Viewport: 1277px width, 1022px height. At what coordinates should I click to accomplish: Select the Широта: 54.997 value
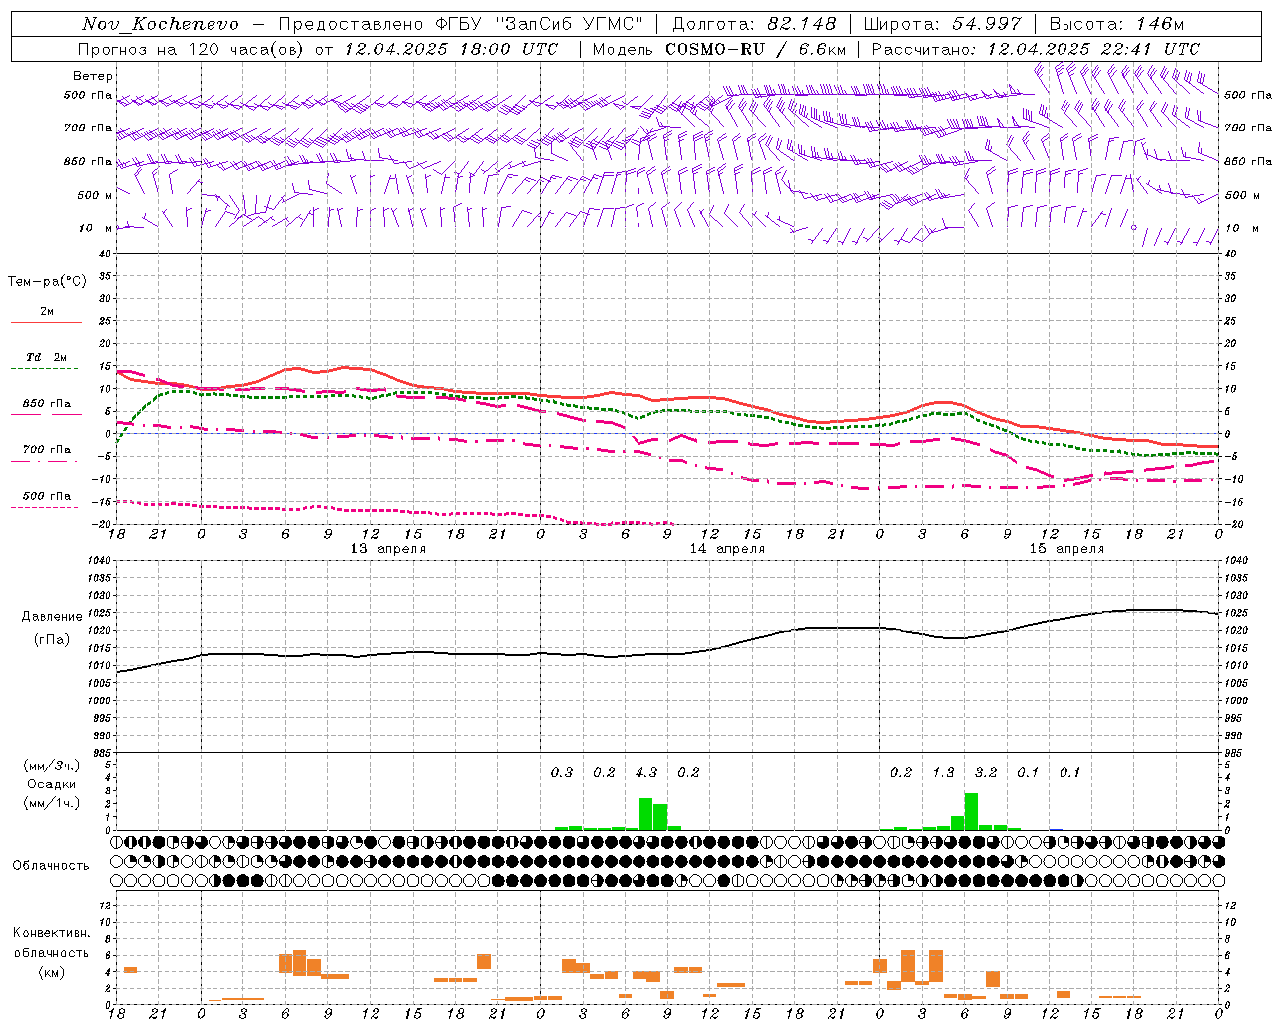coord(942,24)
